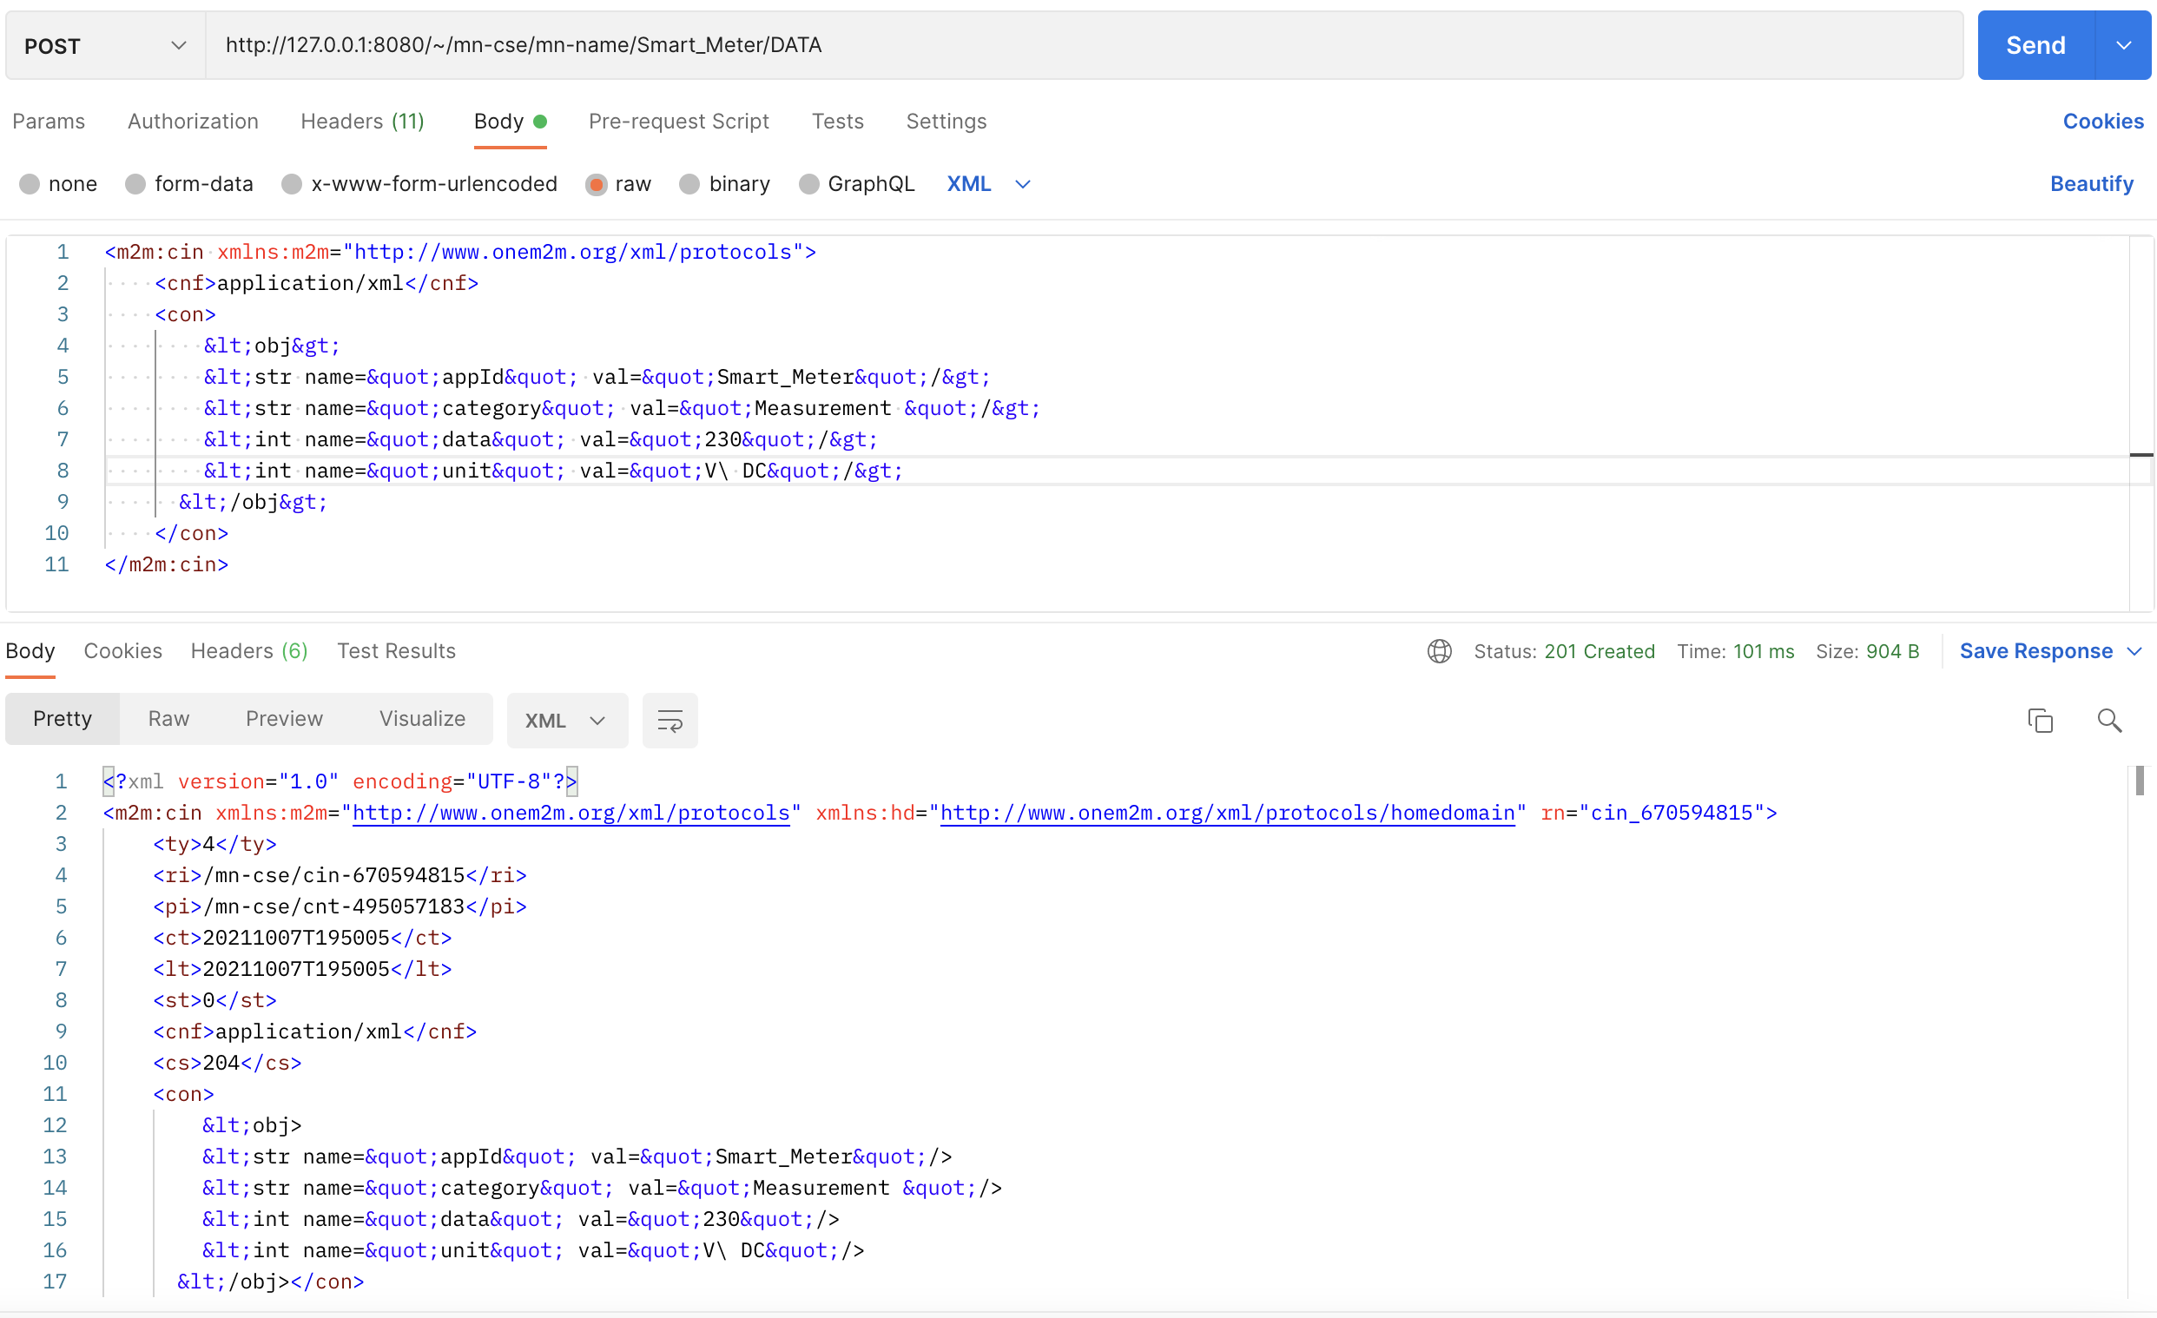The width and height of the screenshot is (2157, 1318).
Task: Select the raw body type
Action: [619, 184]
